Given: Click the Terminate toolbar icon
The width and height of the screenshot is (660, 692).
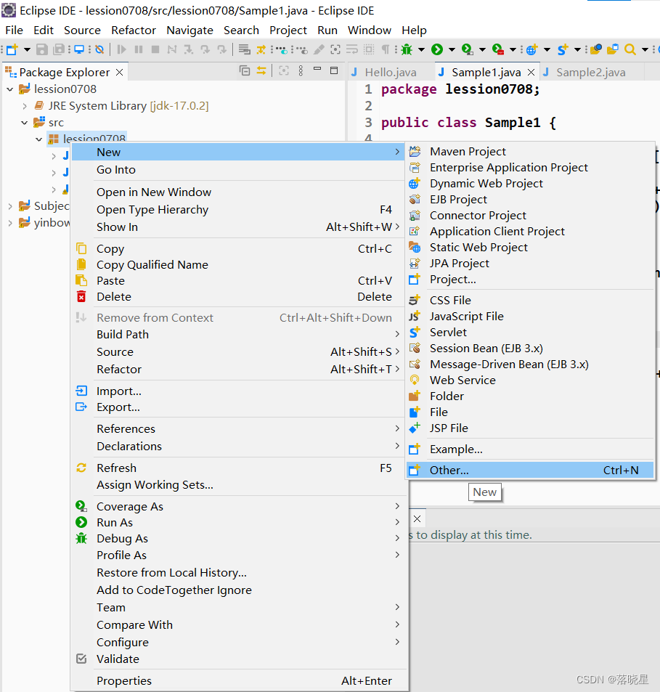Looking at the screenshot, I should click(155, 49).
